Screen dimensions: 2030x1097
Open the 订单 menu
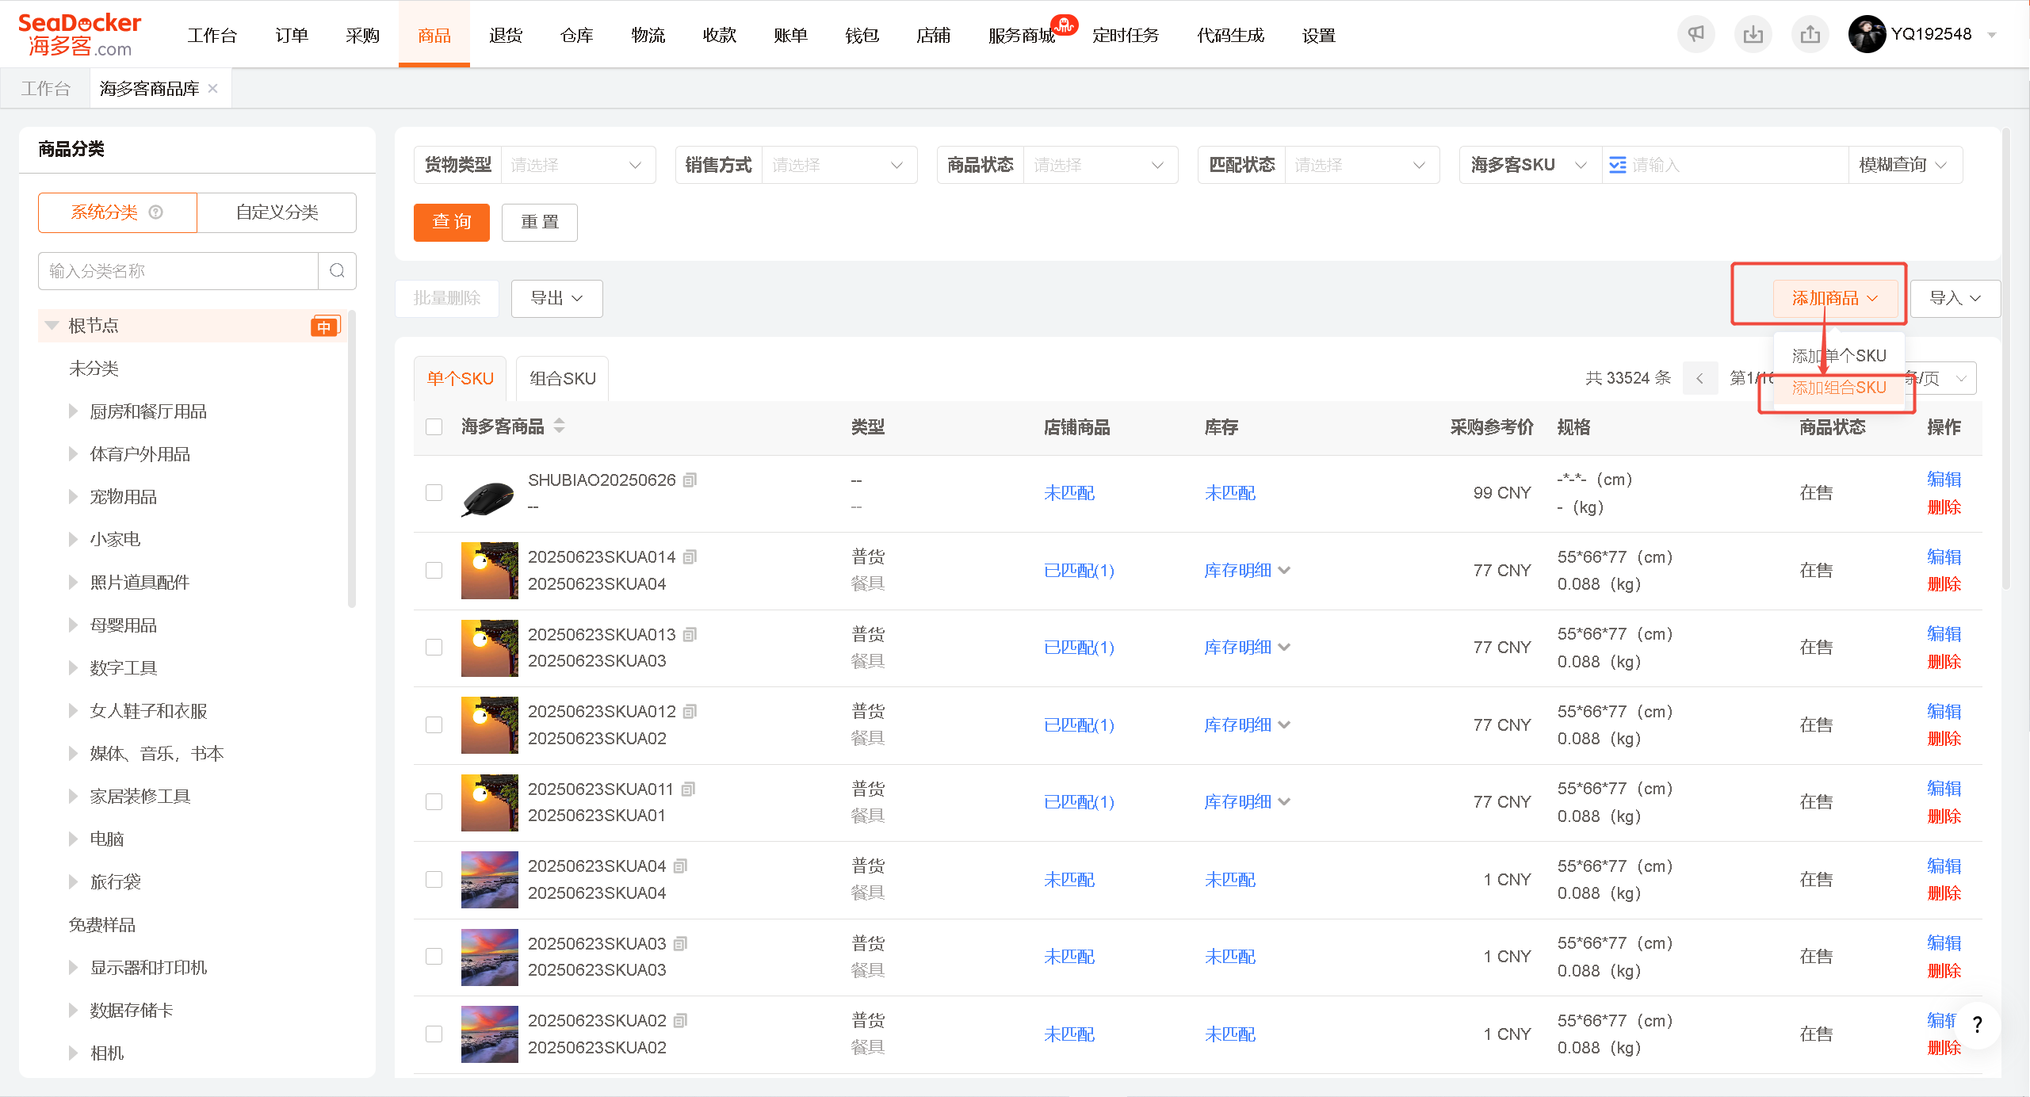(x=291, y=36)
